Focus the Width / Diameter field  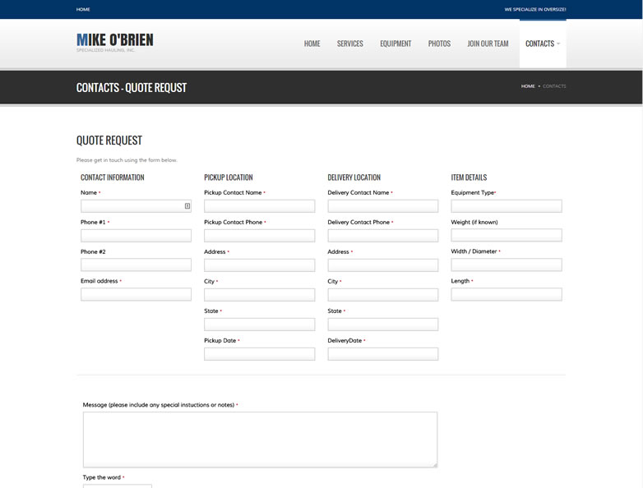coord(506,265)
